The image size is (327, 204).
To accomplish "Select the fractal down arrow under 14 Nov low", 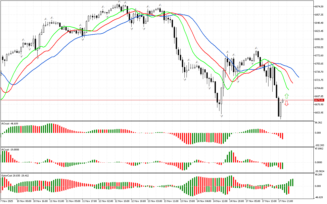I will point(221,116).
